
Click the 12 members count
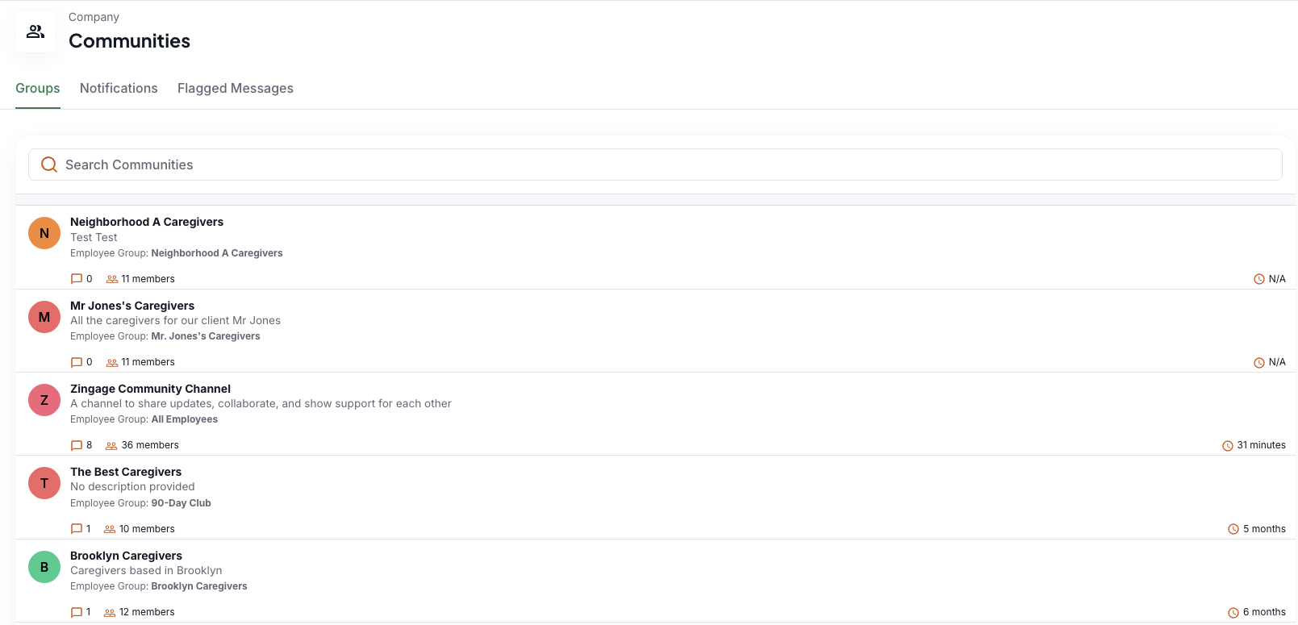[147, 612]
